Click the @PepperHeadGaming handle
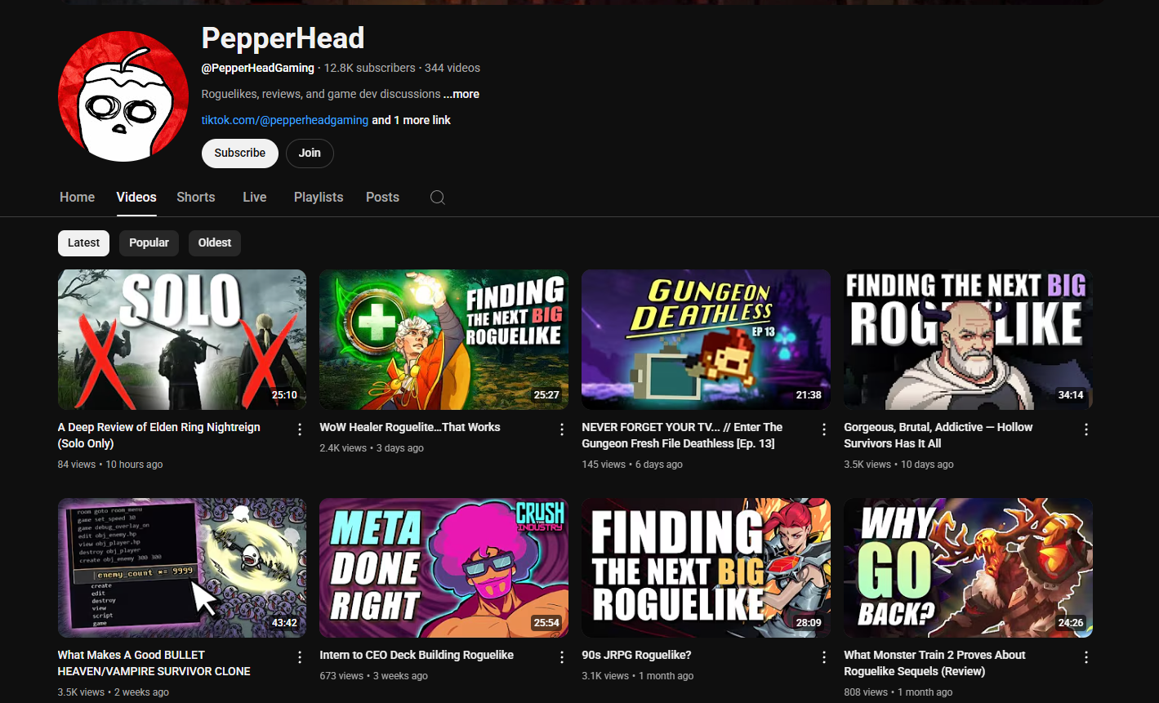The image size is (1159, 703). click(x=258, y=68)
